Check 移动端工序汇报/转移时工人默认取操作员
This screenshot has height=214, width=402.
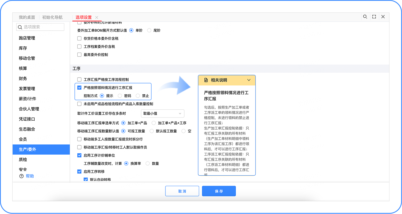coord(79,147)
